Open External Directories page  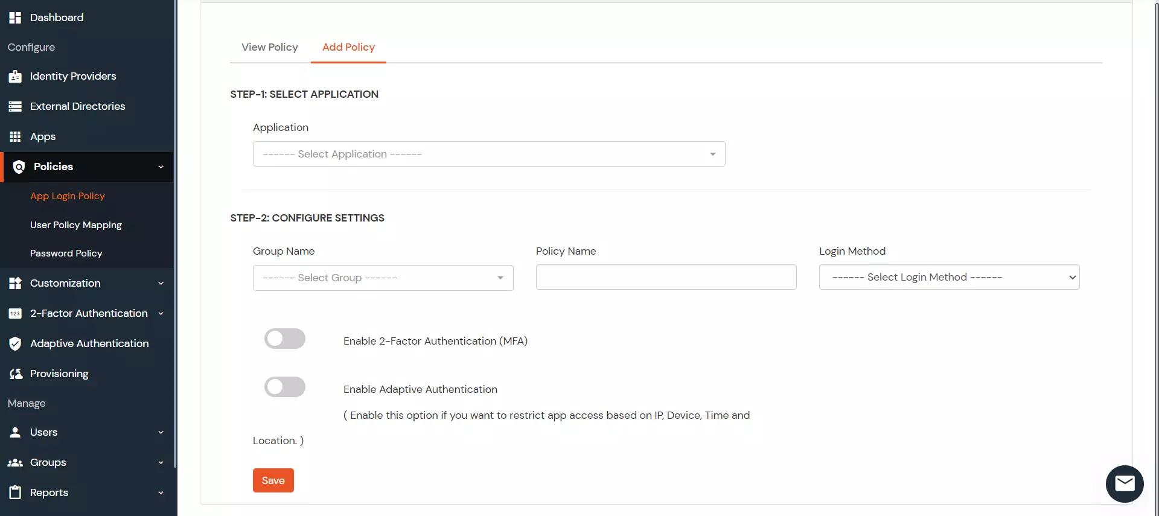(x=78, y=106)
